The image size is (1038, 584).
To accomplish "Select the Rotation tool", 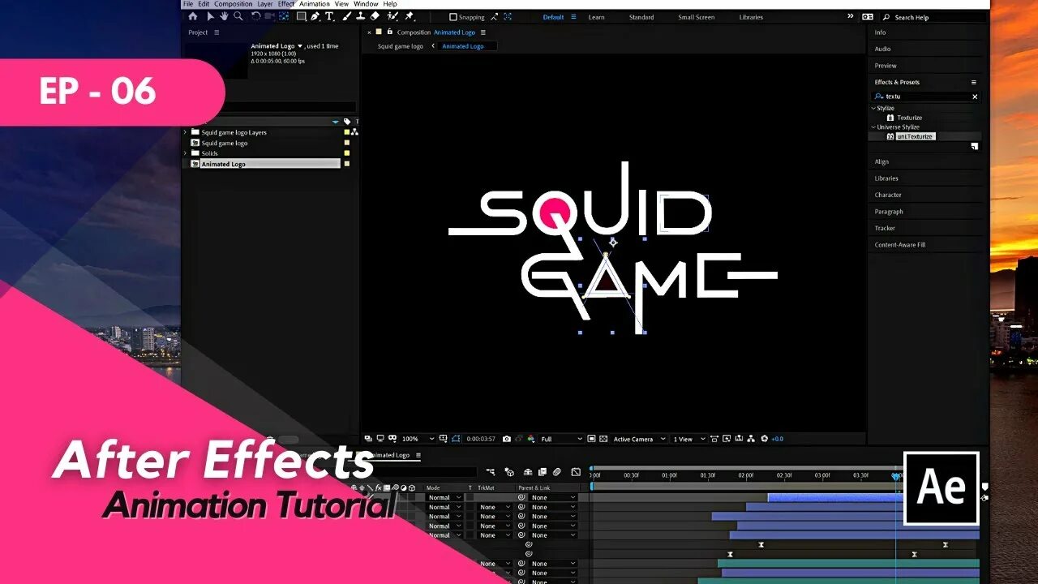I will (256, 16).
